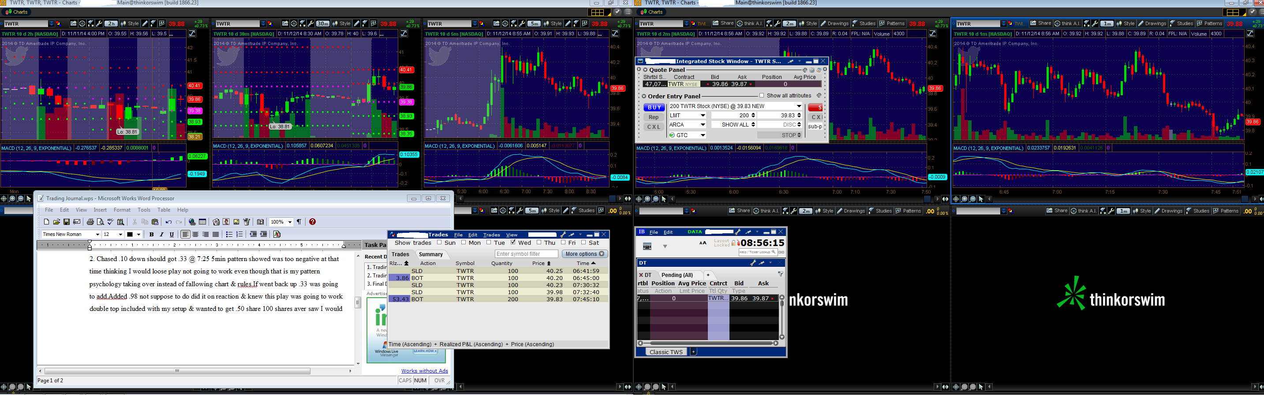Open Tools menu in Works Word Processor
1264x396 pixels.
(x=144, y=210)
